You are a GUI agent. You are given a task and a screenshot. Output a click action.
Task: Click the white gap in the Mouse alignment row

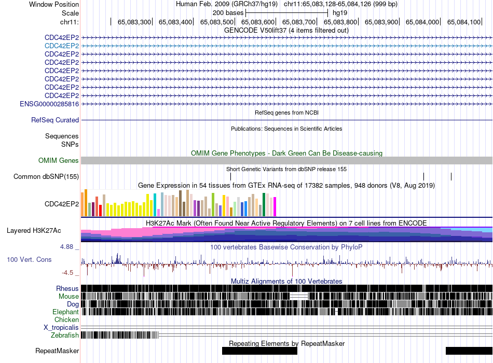point(299,296)
